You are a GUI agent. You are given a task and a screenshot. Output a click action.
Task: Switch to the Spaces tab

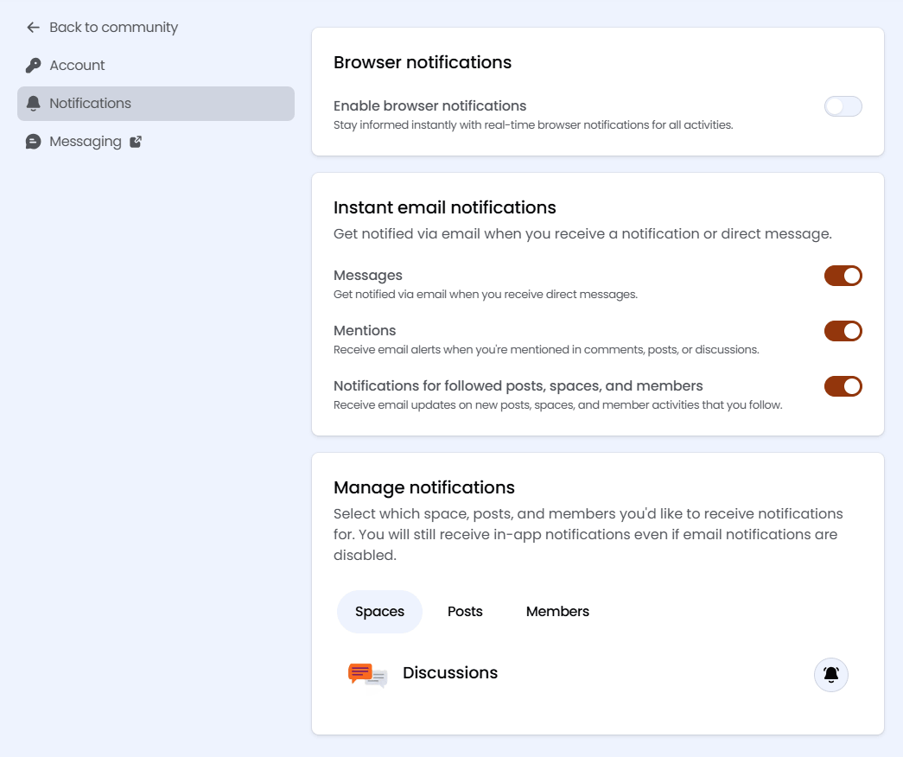(x=379, y=612)
